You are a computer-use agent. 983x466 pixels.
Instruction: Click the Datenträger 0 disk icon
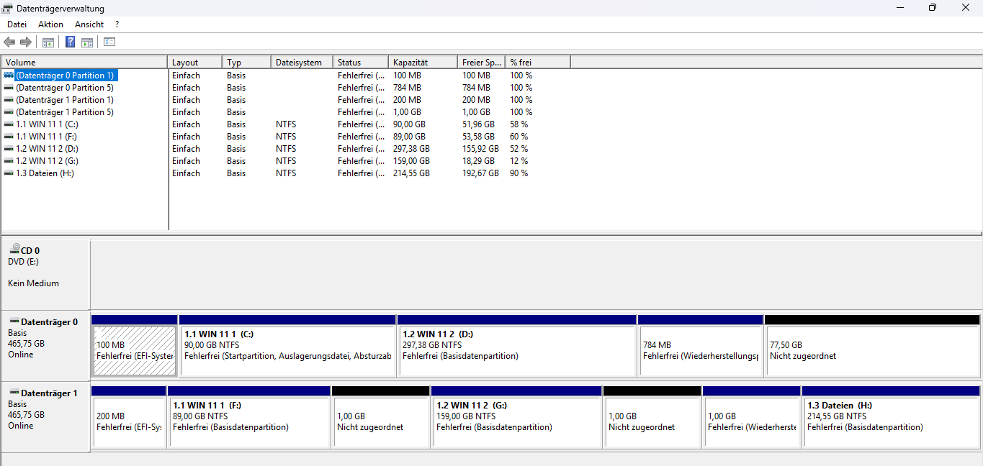14,321
